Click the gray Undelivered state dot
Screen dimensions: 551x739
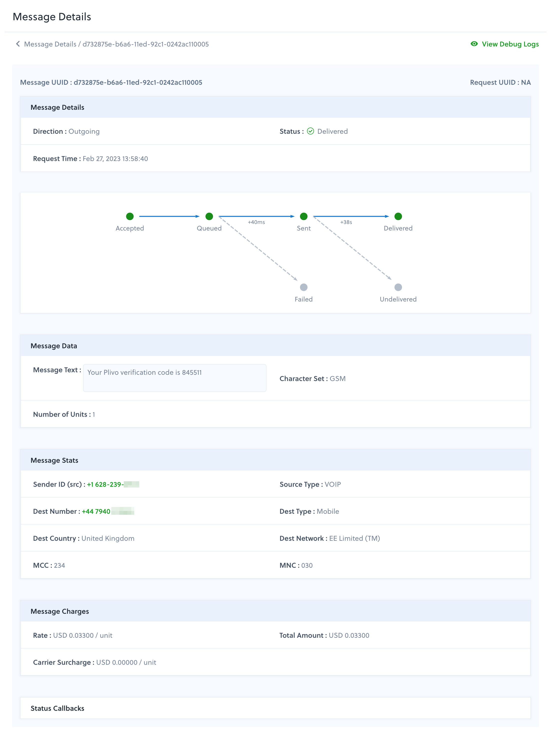pyautogui.click(x=398, y=287)
